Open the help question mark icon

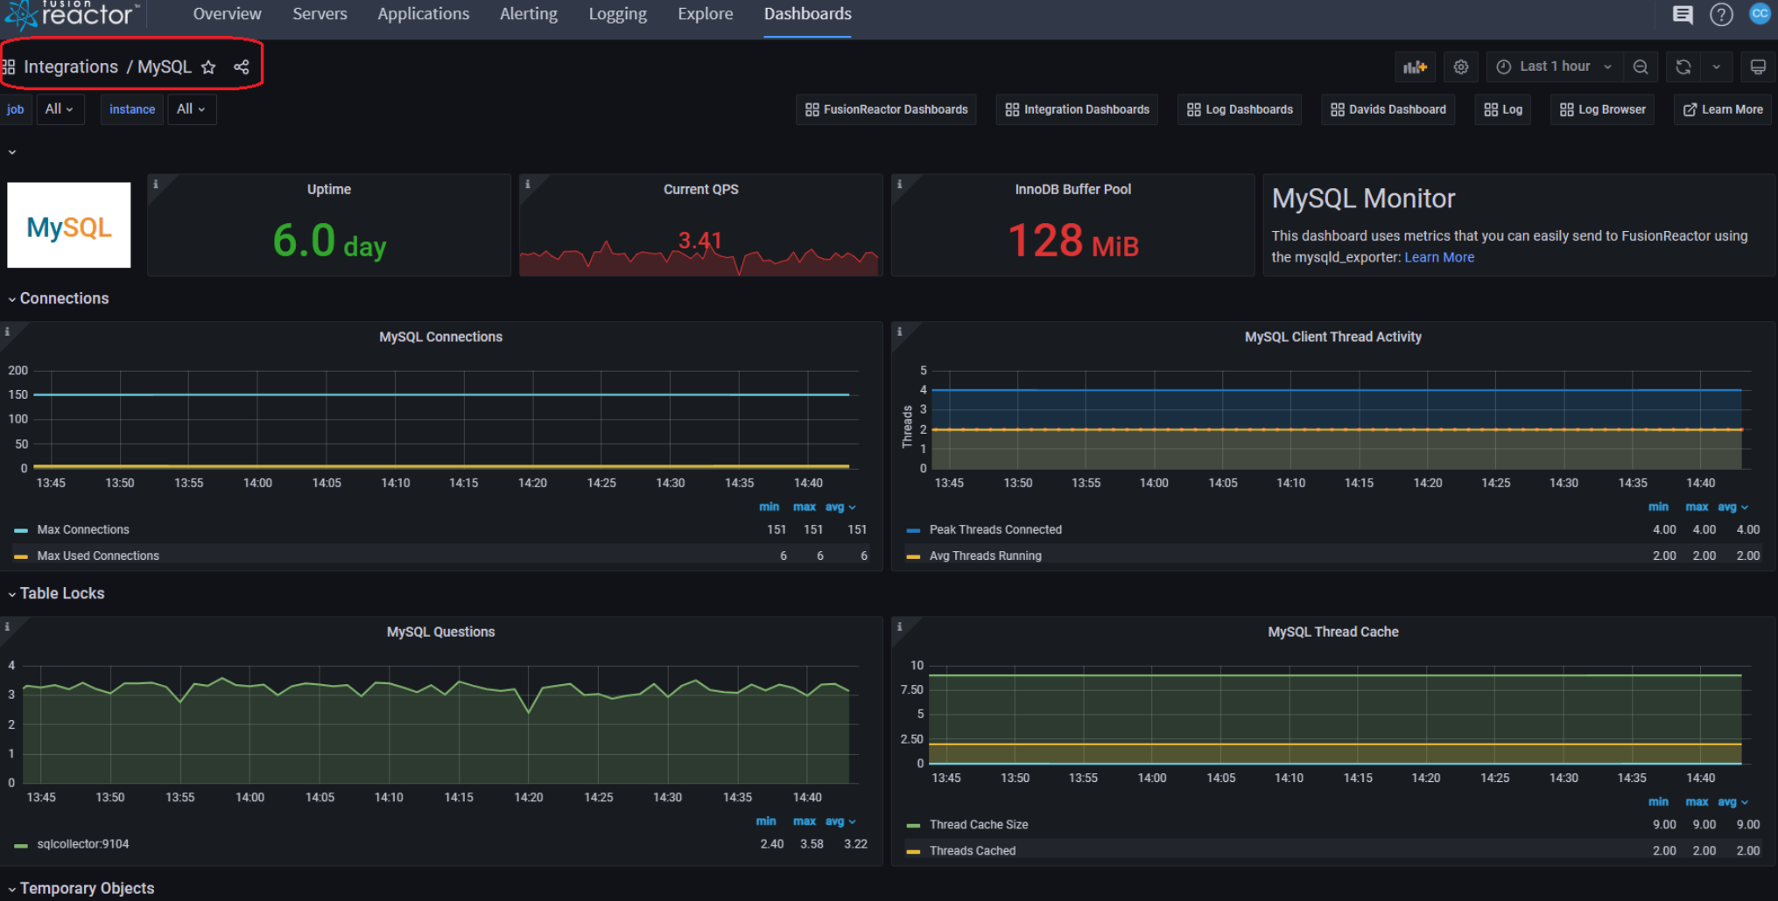[1721, 15]
